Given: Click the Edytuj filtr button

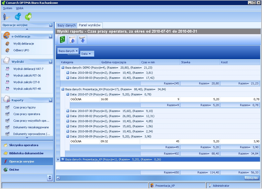Looking at the screenshot, I should pyautogui.click(x=252, y=178).
